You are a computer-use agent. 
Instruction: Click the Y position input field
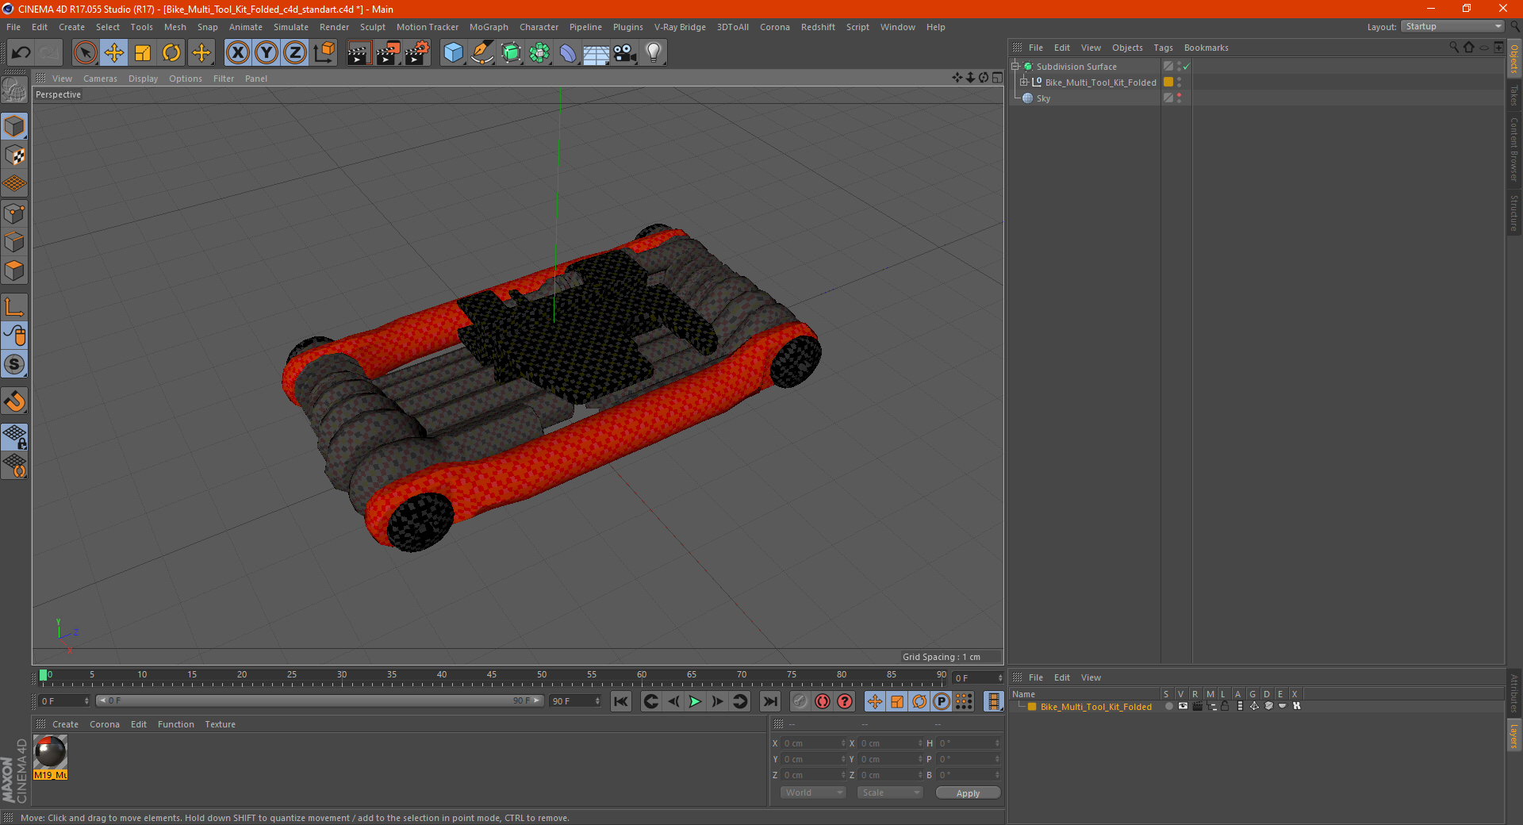coord(812,759)
